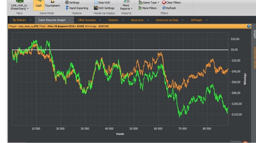Image resolution: width=256 pixels, height=143 pixels.
Task: Close the Overall tab
Action: [x=123, y=20]
